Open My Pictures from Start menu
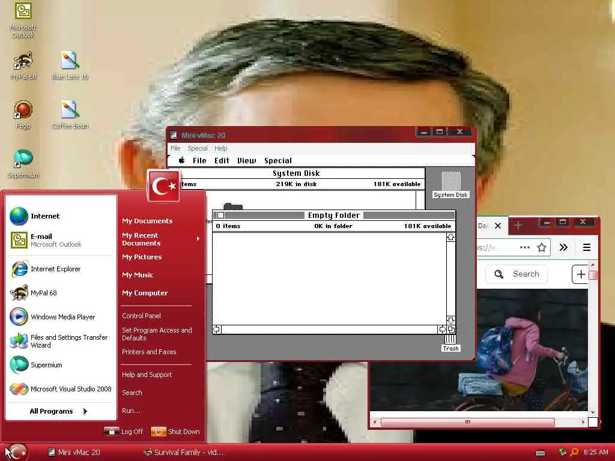 (142, 257)
